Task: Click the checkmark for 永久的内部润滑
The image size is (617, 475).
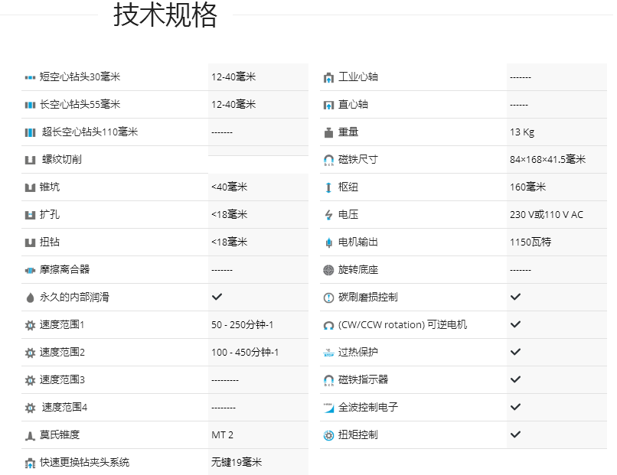Action: (217, 297)
